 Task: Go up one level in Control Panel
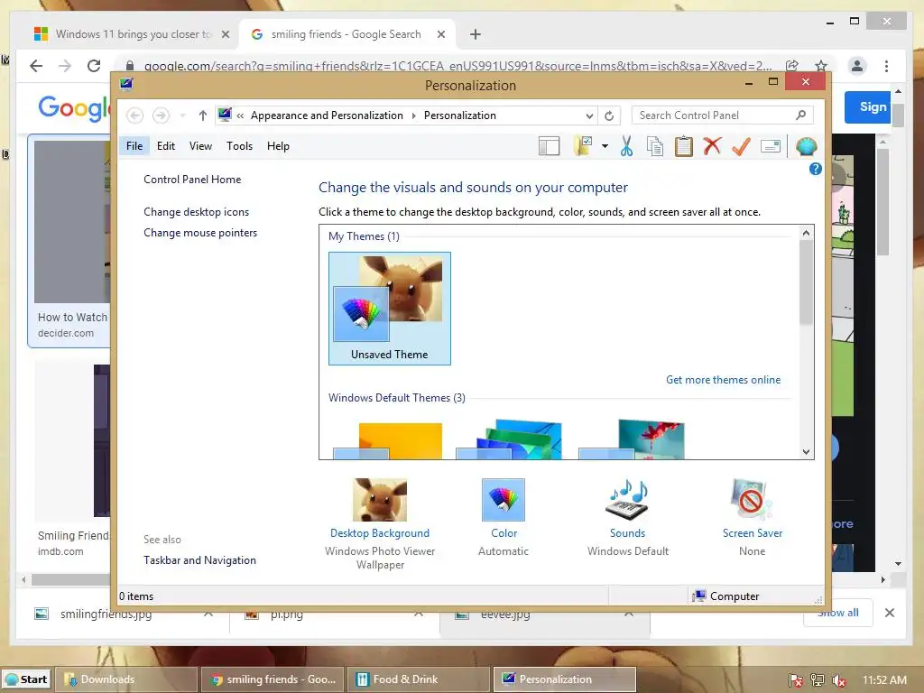203,115
